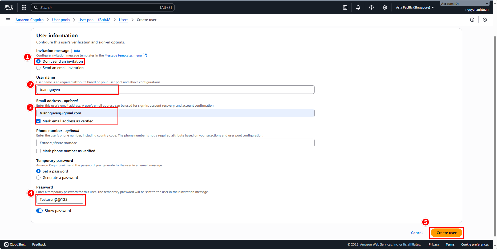
Task: Uncheck Mark email address as verified
Action: coord(39,121)
